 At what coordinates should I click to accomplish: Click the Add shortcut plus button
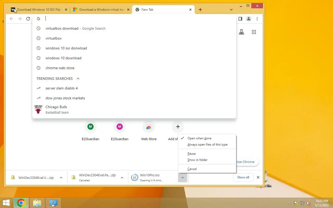pyautogui.click(x=178, y=127)
